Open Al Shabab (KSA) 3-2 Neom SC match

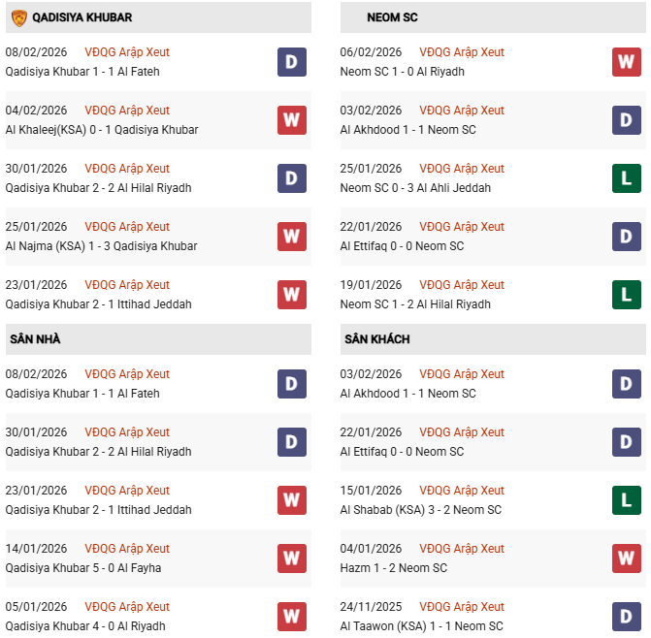click(x=421, y=510)
